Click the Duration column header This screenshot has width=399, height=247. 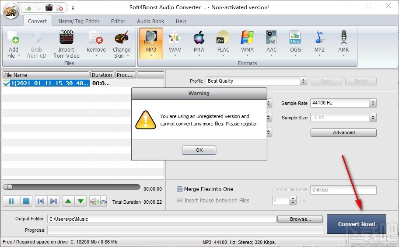point(102,75)
